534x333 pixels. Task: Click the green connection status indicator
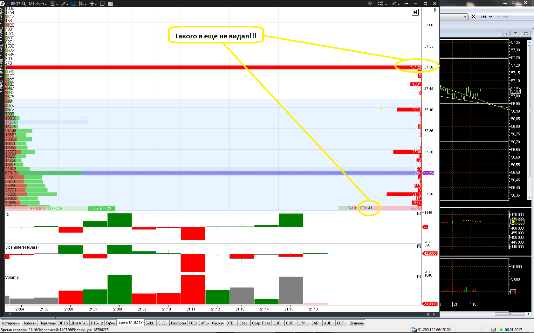click(502, 330)
